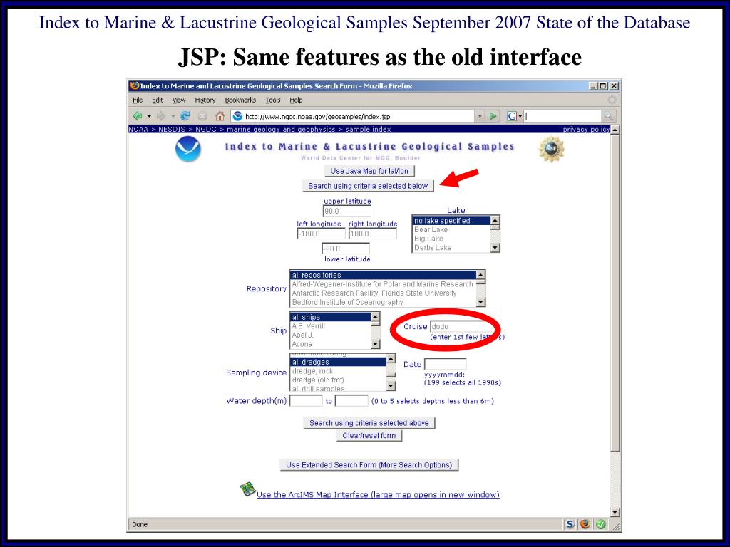Click the Lake list up arrow

[x=495, y=220]
